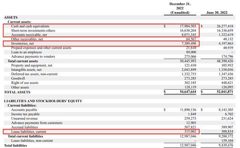The width and height of the screenshot is (240, 148).
Task: Click the 'Current liabilities:' subheading
Action: [x=22, y=106]
